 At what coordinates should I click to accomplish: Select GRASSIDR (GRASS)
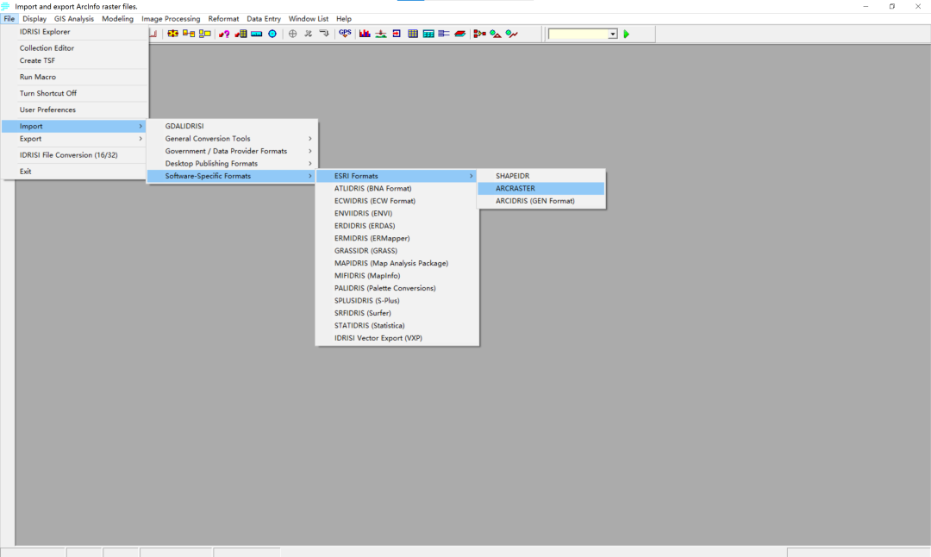pyautogui.click(x=397, y=251)
